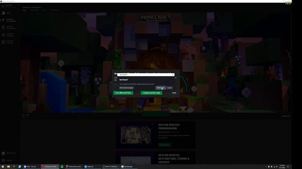
Task: Open Spotify from the taskbar
Action: 62,167
